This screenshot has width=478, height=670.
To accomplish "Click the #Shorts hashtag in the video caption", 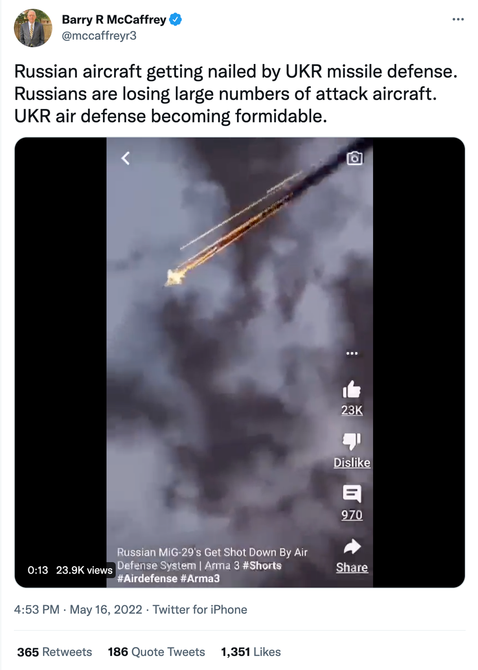I will (262, 566).
